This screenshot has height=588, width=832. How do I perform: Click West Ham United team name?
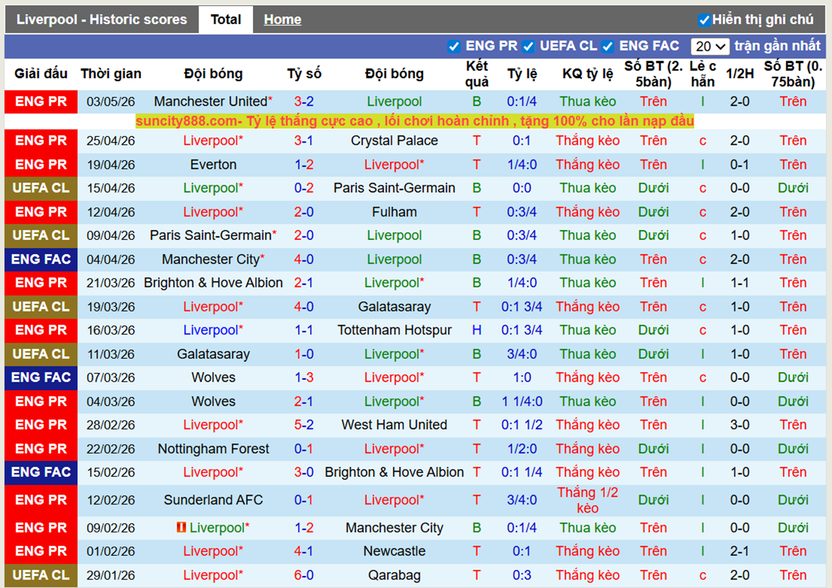394,425
